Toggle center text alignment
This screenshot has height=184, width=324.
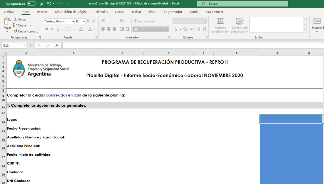pyautogui.click(x=109, y=29)
